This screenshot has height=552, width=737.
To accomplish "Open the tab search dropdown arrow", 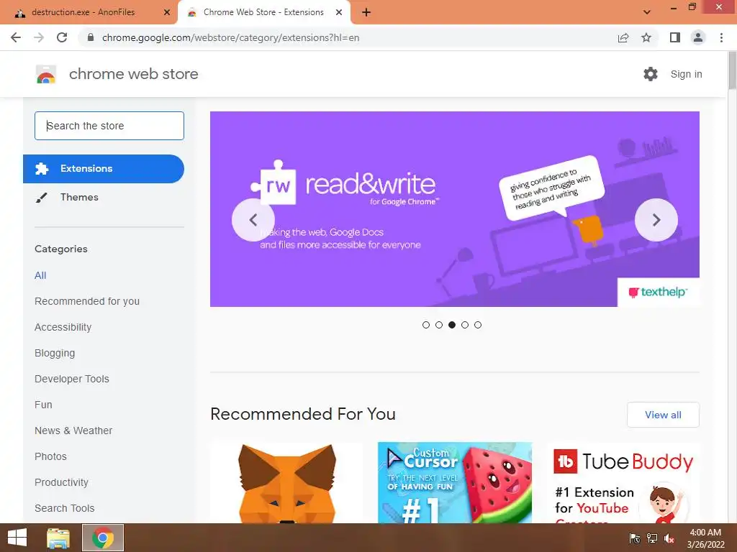I will pos(647,12).
